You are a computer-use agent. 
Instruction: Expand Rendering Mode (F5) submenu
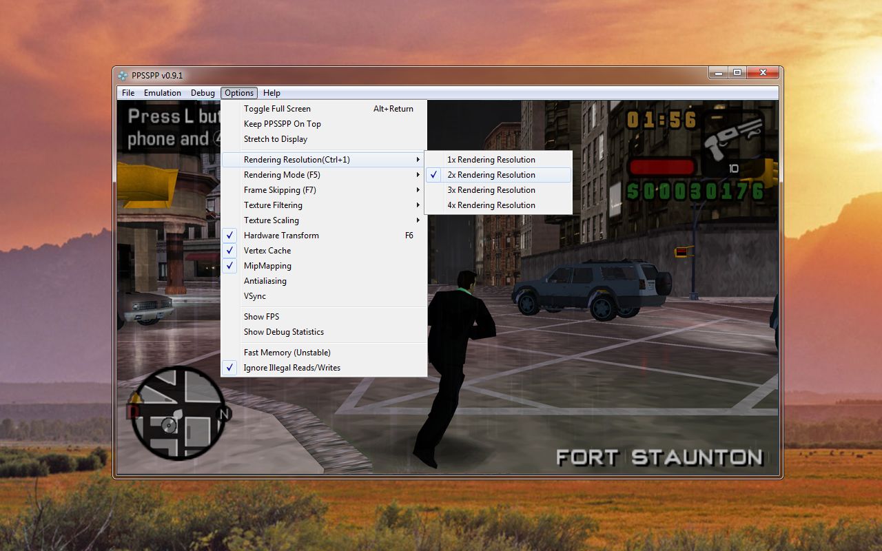324,175
